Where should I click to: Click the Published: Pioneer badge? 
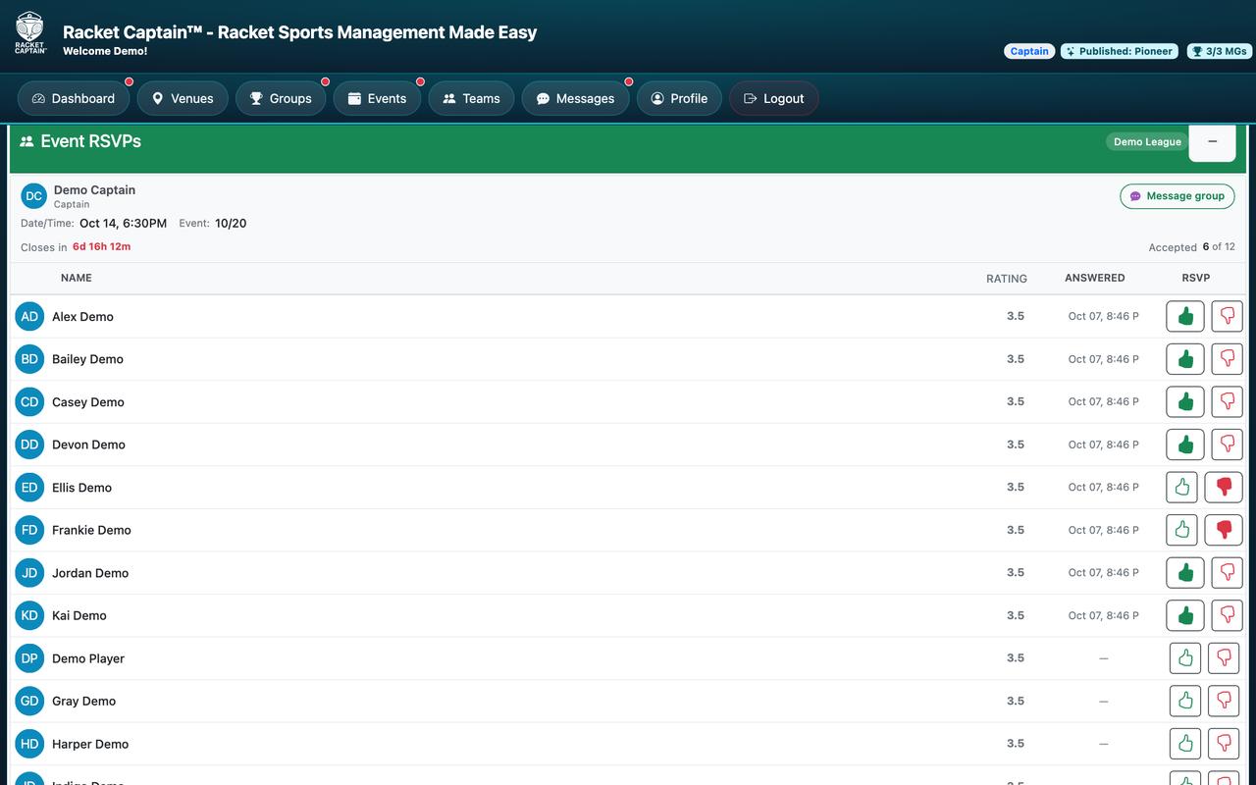click(x=1120, y=51)
